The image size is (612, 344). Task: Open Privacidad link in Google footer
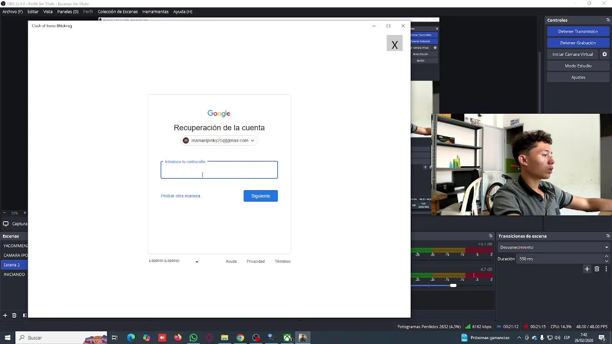click(x=255, y=261)
